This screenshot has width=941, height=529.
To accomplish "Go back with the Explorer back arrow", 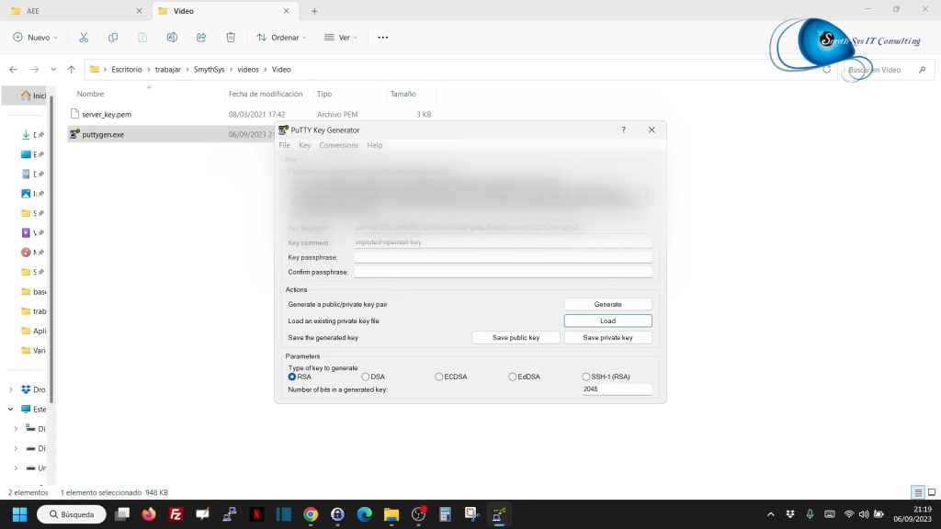I will click(x=13, y=70).
